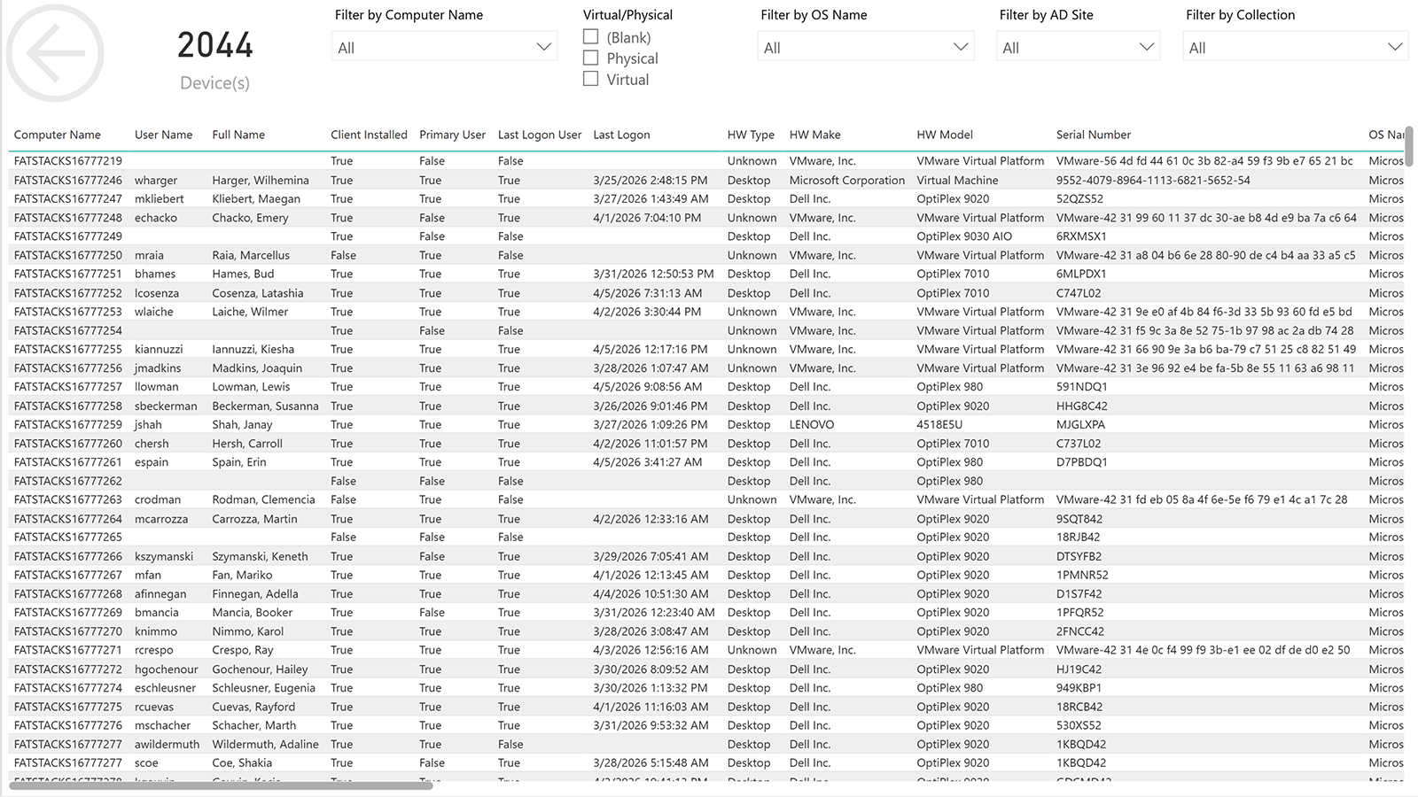1418x797 pixels.
Task: Click serial number 18RJB42
Action: (1079, 538)
